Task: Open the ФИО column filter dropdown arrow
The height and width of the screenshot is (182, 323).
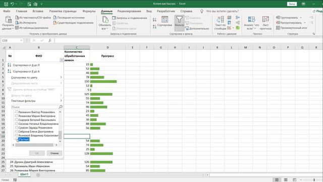Action: (x=62, y=60)
